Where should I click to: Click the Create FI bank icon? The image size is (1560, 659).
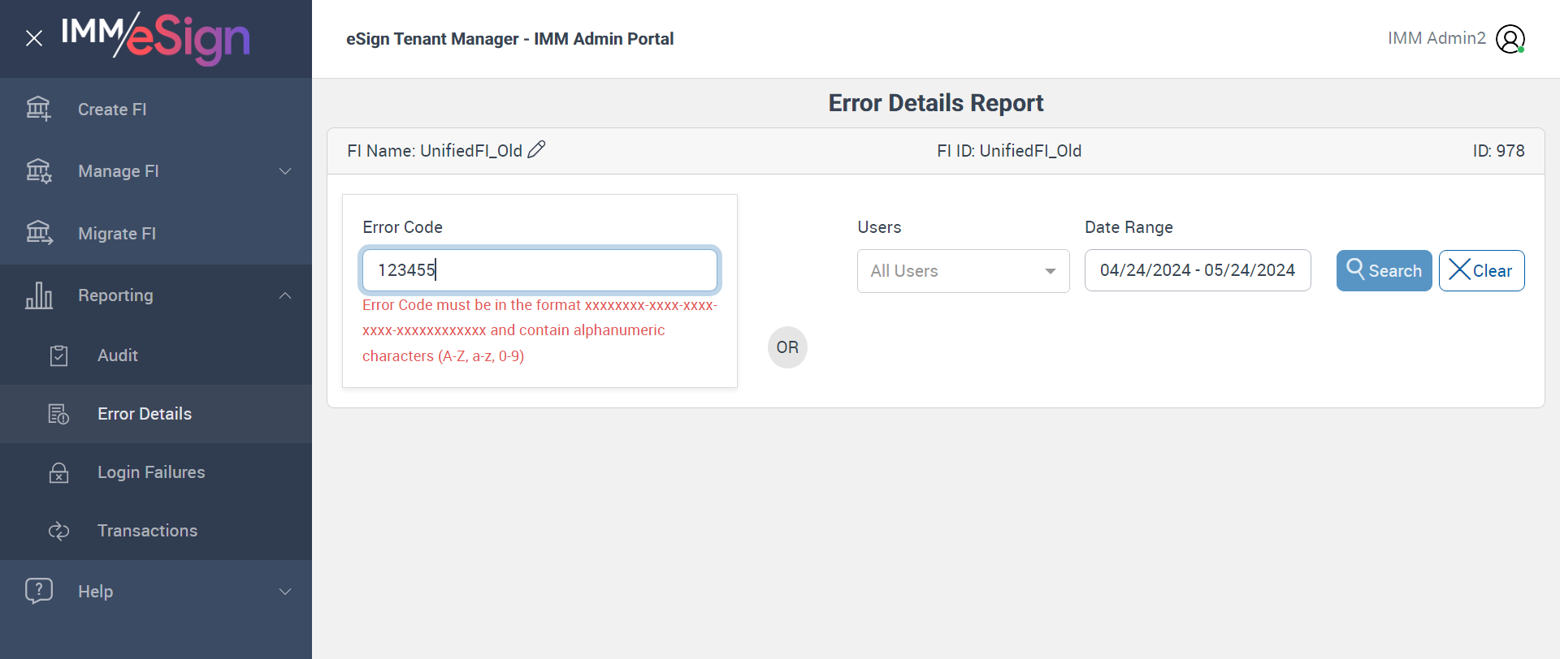click(38, 109)
